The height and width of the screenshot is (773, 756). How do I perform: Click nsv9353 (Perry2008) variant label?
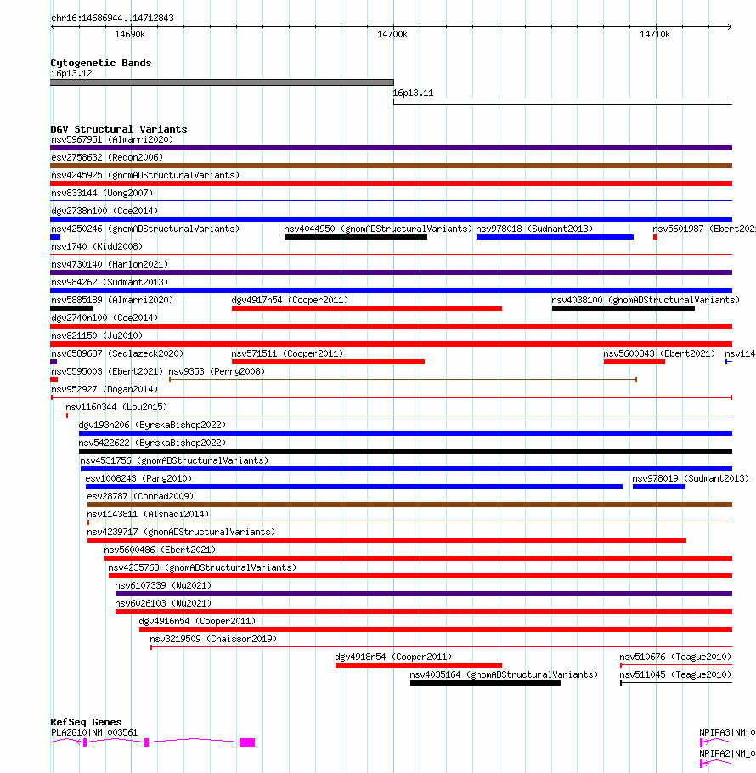217,371
